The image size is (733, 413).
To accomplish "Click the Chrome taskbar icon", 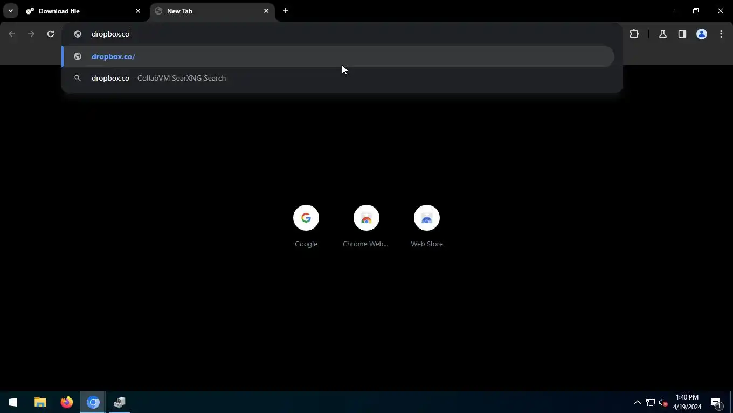I will click(x=93, y=402).
